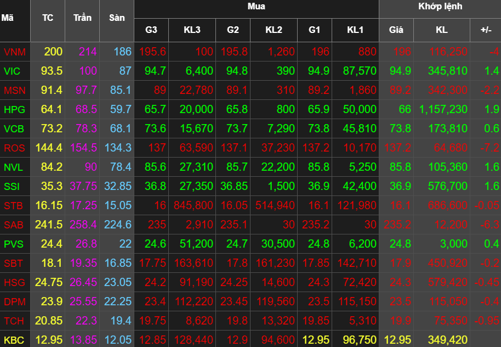Sort by the Mã column header

pyautogui.click(x=8, y=18)
